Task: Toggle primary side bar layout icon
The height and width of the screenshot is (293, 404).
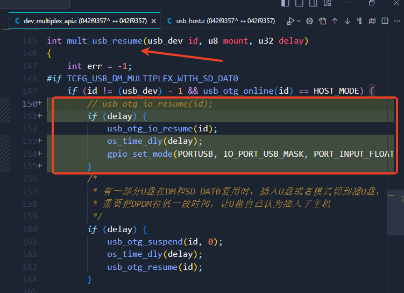Action: click(285, 3)
